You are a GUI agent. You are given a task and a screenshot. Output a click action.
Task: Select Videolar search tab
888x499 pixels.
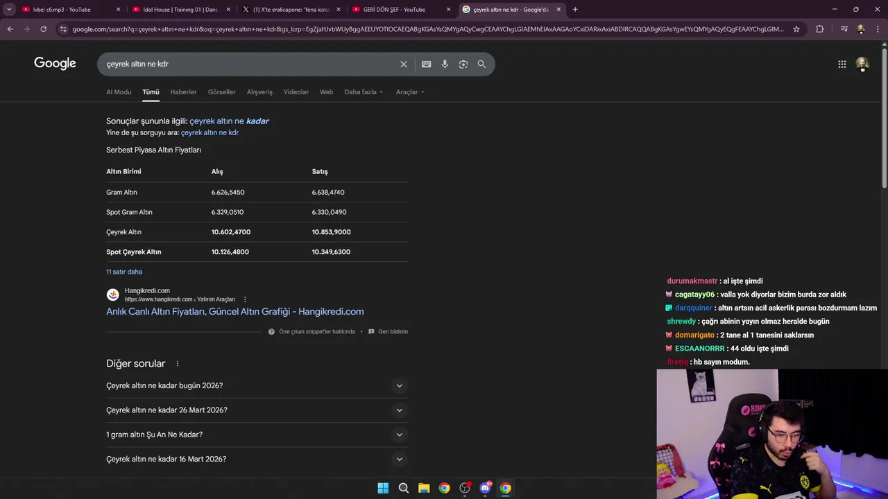(296, 92)
